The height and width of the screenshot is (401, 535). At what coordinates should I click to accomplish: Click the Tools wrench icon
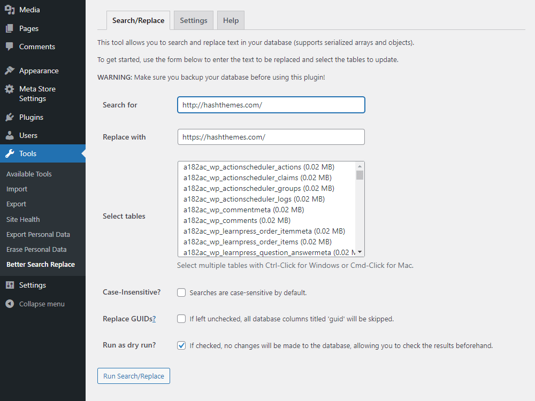(10, 153)
